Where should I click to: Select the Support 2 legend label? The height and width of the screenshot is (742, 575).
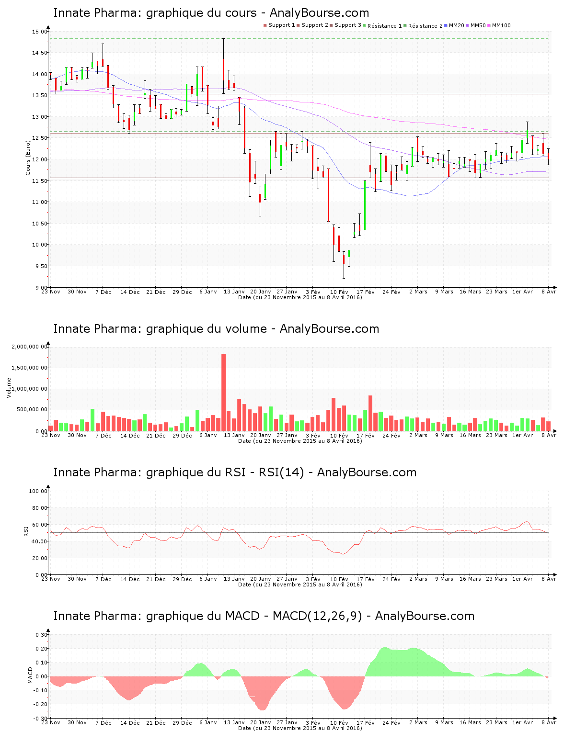[315, 25]
